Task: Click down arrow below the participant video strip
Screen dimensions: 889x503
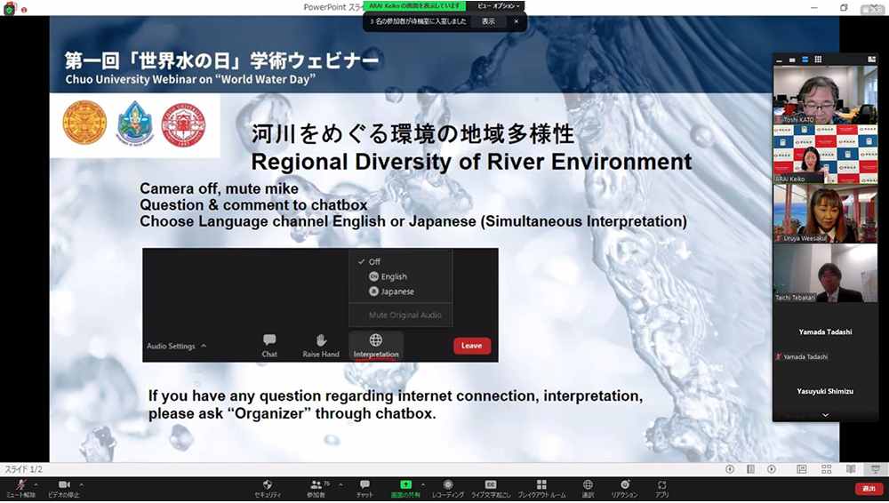Action: [x=826, y=415]
